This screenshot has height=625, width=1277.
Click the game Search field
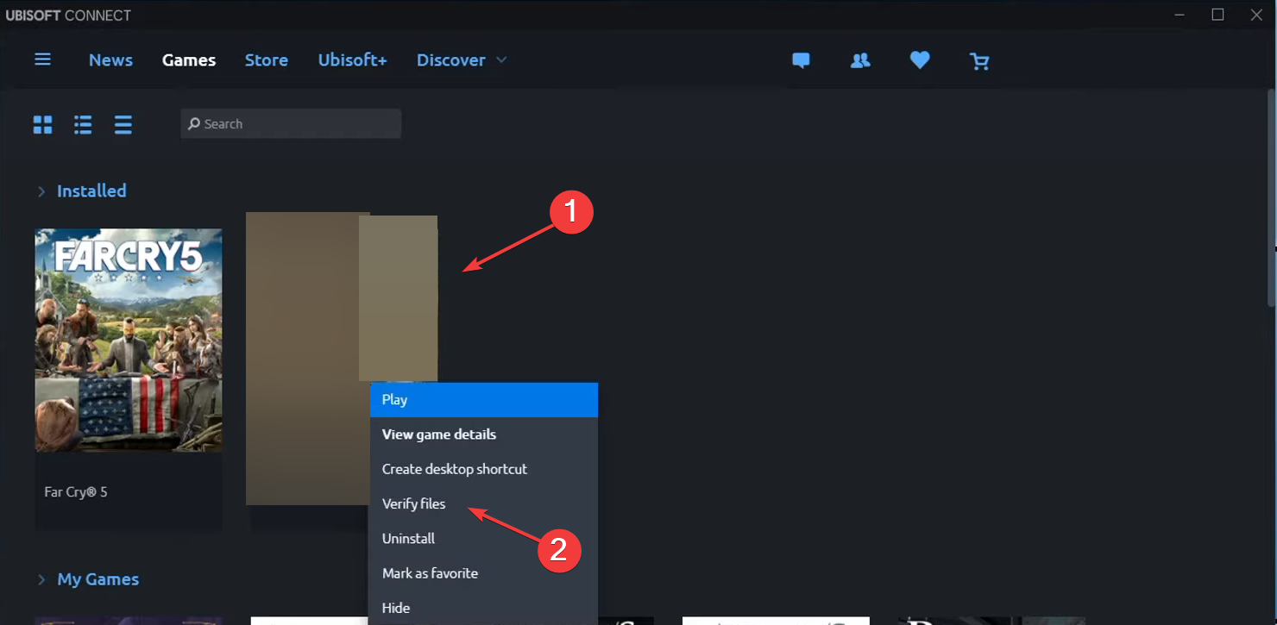coord(291,123)
